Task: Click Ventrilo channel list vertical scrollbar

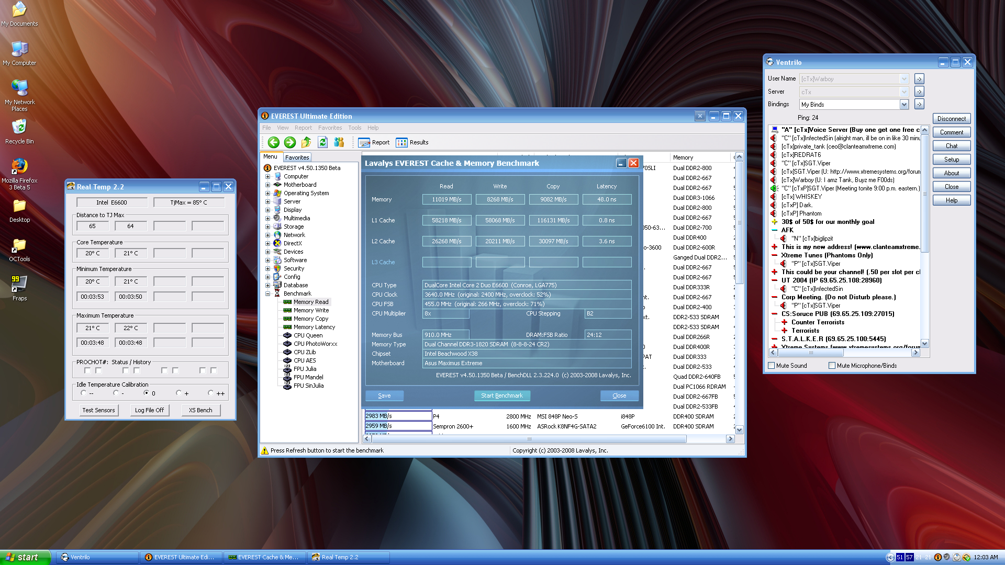Action: [x=924, y=236]
